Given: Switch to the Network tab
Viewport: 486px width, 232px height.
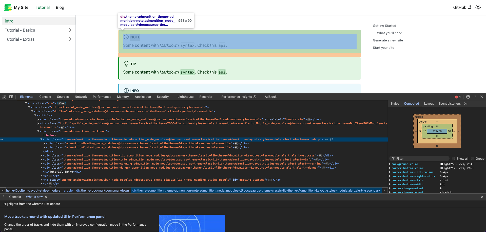Looking at the screenshot, I should (81, 97).
